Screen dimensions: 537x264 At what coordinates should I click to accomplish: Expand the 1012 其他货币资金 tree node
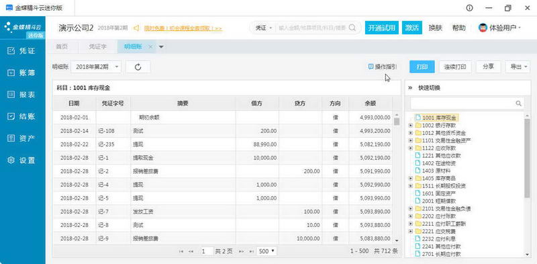411,133
